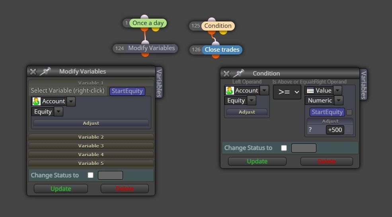The image size is (392, 217).
Task: Click StartEquity variable in Modify Variables
Action: click(127, 91)
